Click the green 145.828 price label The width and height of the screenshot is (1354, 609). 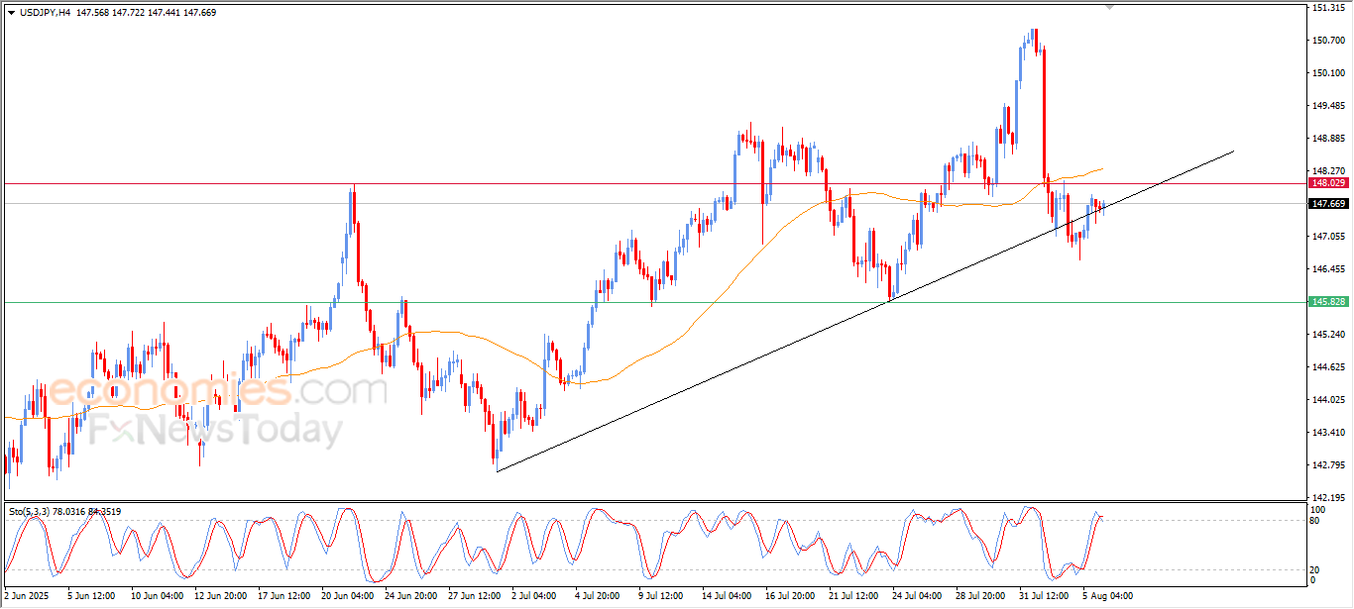click(x=1327, y=301)
